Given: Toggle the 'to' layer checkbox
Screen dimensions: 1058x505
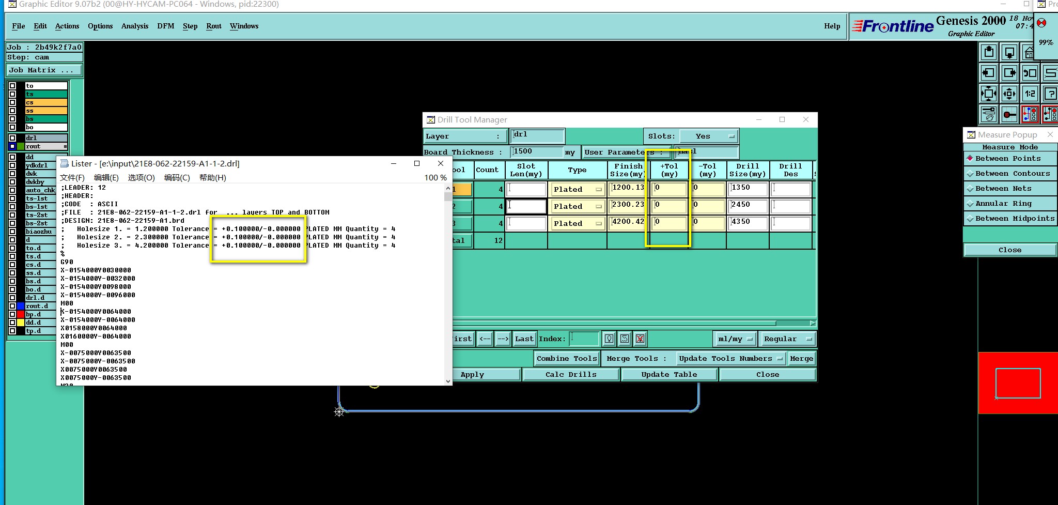Looking at the screenshot, I should point(12,86).
